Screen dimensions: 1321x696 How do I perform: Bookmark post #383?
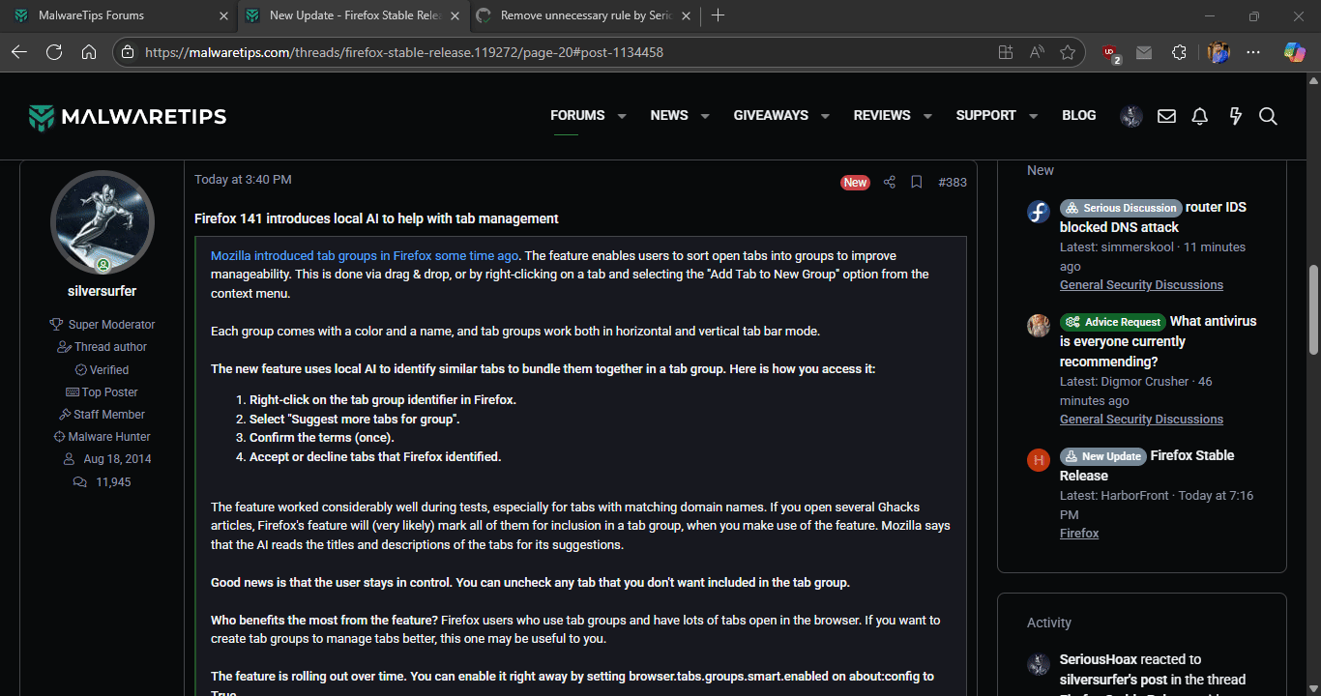pyautogui.click(x=917, y=182)
